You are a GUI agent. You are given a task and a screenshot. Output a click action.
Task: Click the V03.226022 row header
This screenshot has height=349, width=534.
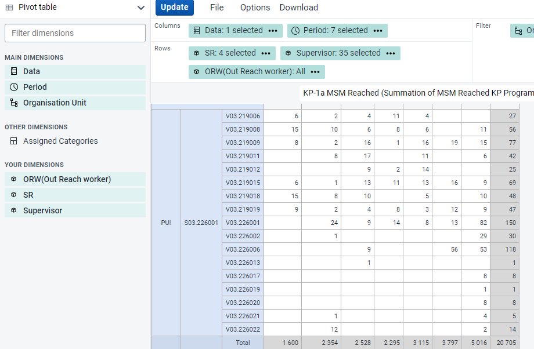pyautogui.click(x=243, y=329)
